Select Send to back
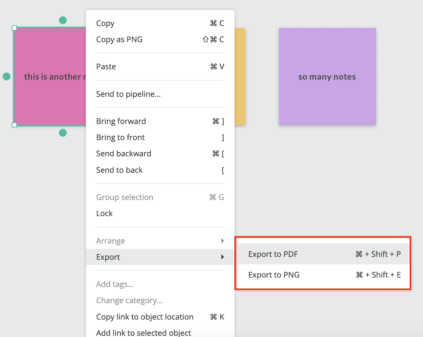Viewport: 423px width, 337px height. click(160, 170)
